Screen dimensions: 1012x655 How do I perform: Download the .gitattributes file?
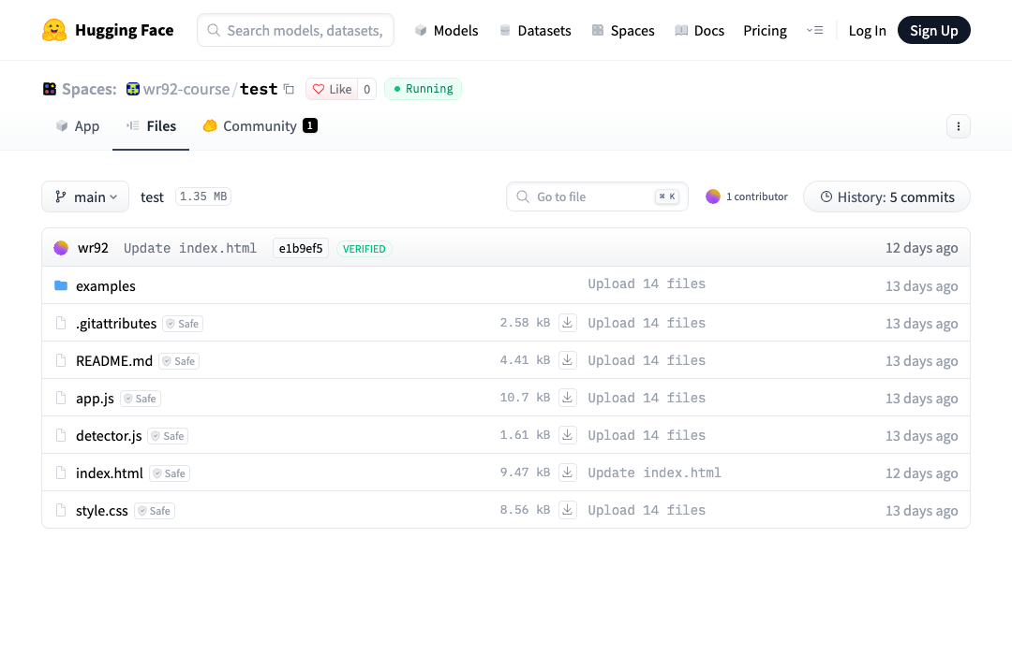(567, 322)
